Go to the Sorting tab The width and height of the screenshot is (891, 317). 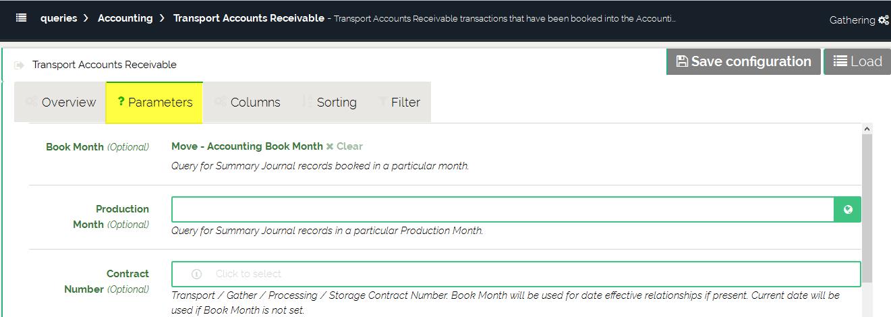pos(328,103)
